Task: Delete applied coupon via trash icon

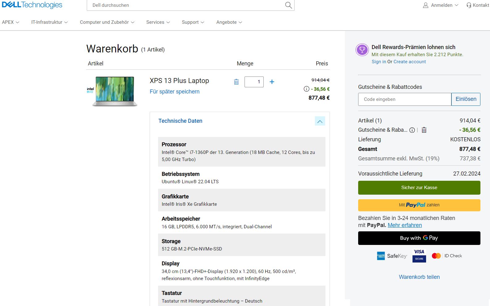Action: coord(424,130)
